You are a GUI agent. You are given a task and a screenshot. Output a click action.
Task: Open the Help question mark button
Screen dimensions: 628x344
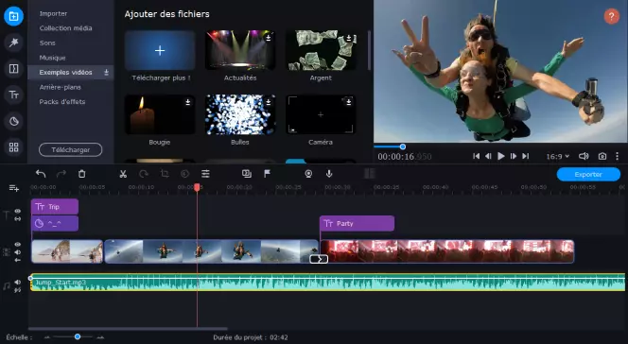coord(611,16)
